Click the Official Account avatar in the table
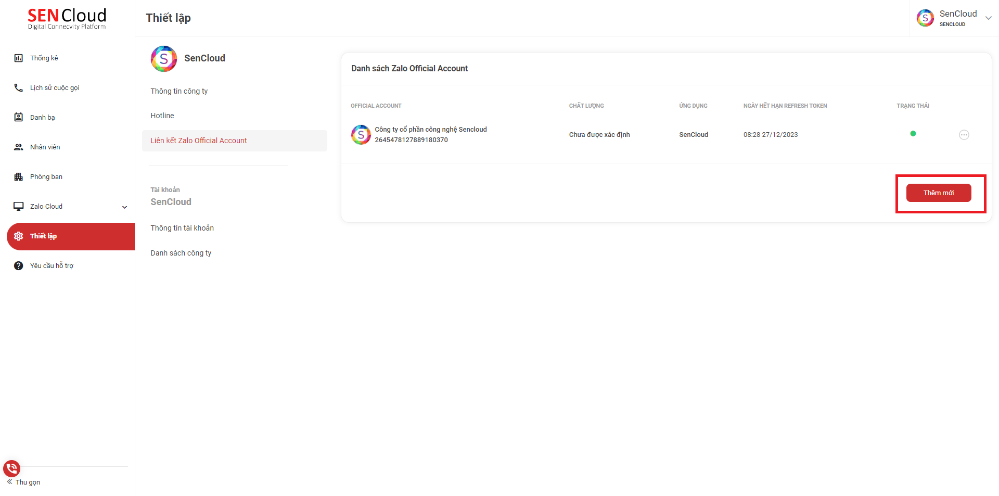 click(361, 135)
